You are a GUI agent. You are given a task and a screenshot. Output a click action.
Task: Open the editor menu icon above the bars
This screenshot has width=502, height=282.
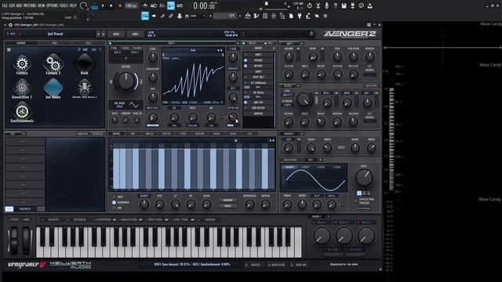click(235, 141)
